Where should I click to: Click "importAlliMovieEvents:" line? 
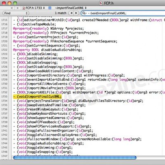49,84
